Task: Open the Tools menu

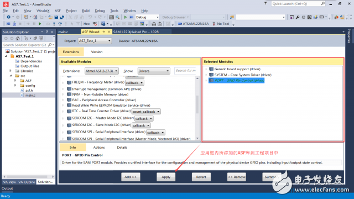Action: pyautogui.click(x=114, y=11)
